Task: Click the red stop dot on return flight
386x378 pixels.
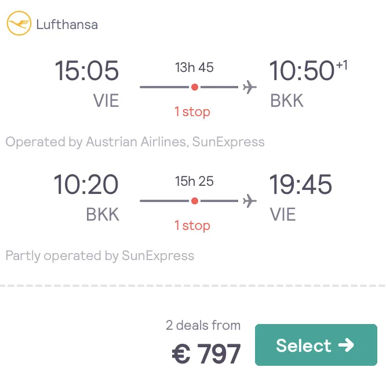Action: (195, 201)
